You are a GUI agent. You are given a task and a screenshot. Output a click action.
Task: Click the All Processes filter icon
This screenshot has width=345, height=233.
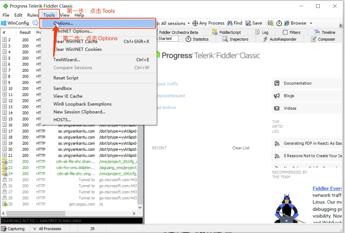coord(34,229)
